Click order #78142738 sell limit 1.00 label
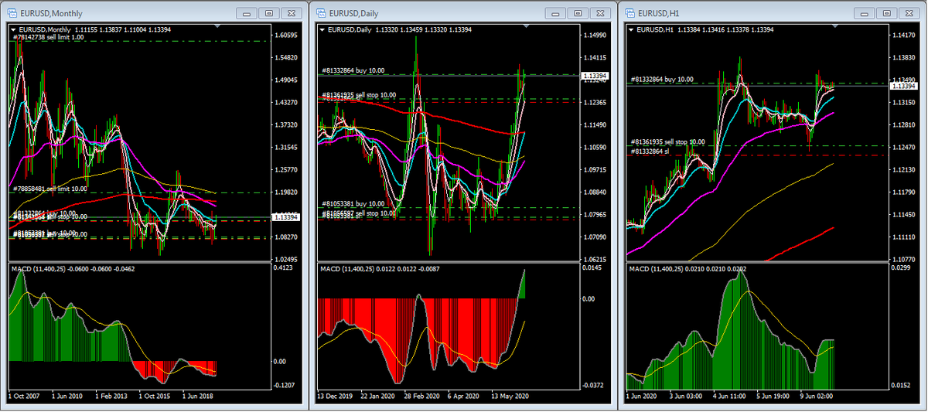The height and width of the screenshot is (412, 928). click(x=49, y=37)
